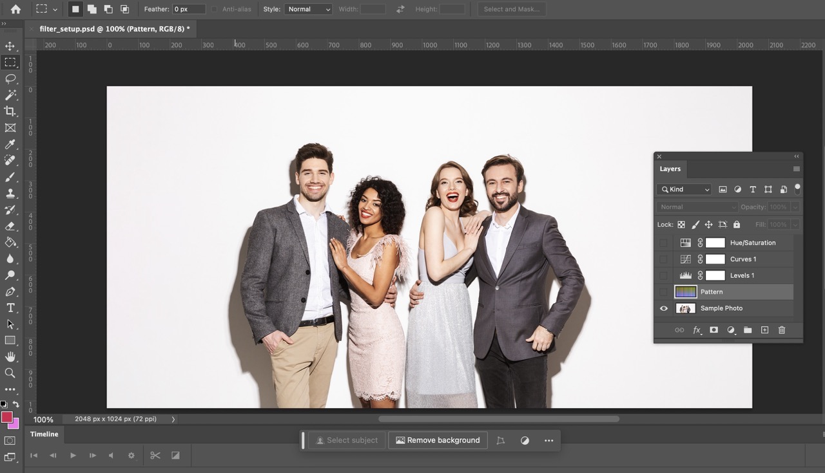
Task: Show the Pattern layer
Action: pos(663,292)
